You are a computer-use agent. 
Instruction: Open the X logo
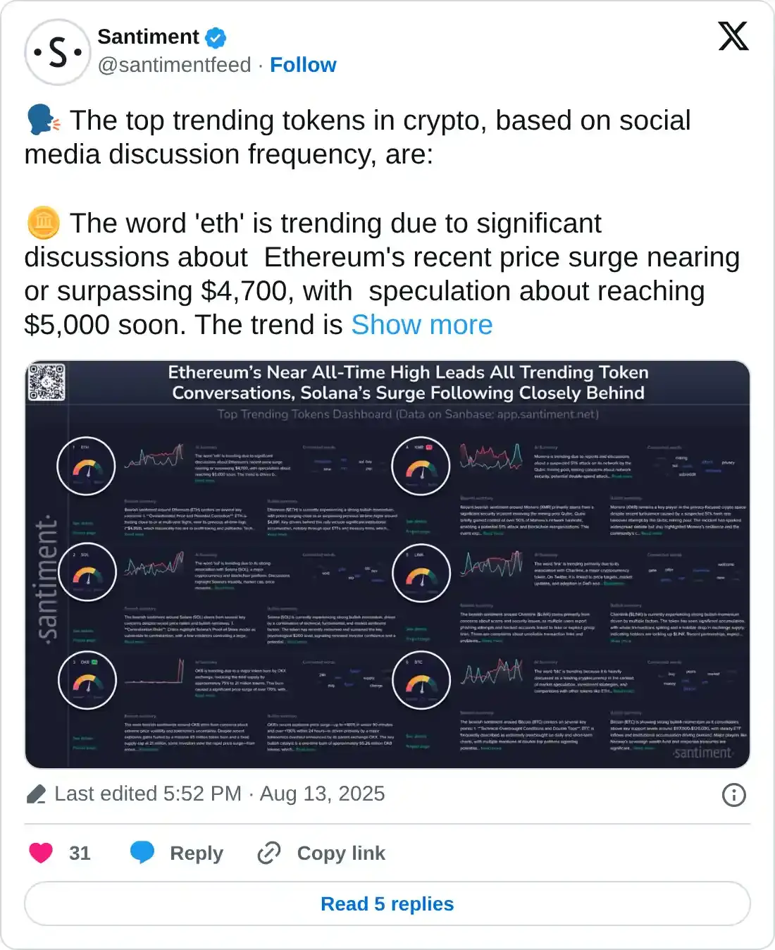pyautogui.click(x=733, y=36)
